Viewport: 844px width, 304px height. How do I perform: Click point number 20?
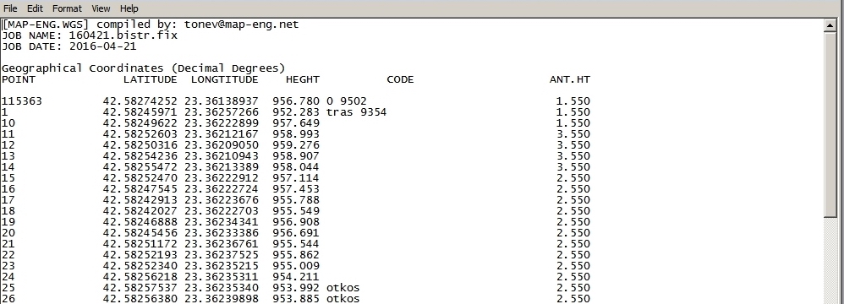[8, 233]
